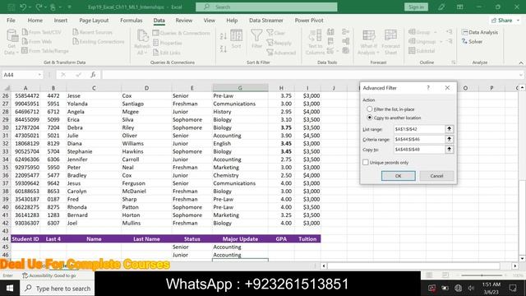Click Cancel in Advanced Filter

coord(436,176)
